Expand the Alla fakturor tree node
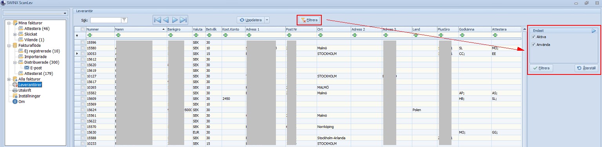 point(9,79)
